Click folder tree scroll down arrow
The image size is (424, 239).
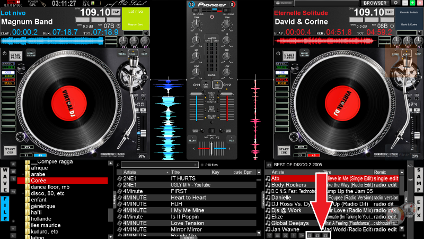(110, 236)
